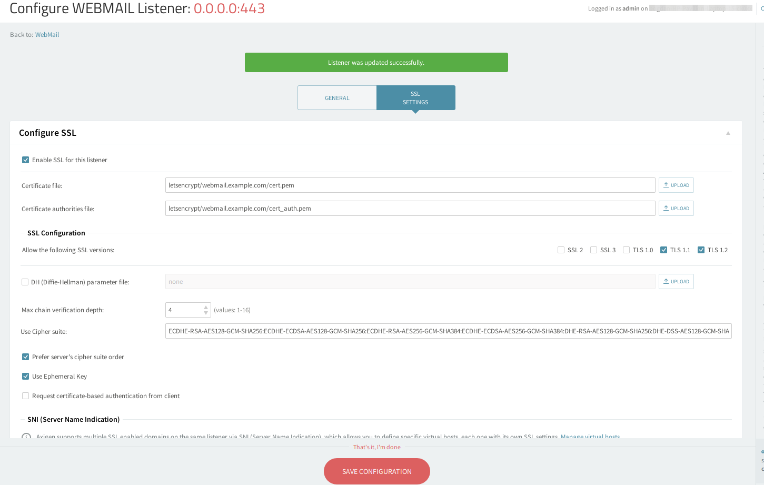764x485 pixels.
Task: Uncheck the TLS 1.2 checkbox
Action: [701, 250]
